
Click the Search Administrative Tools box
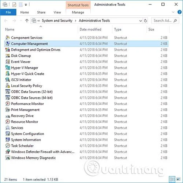pos(165,20)
